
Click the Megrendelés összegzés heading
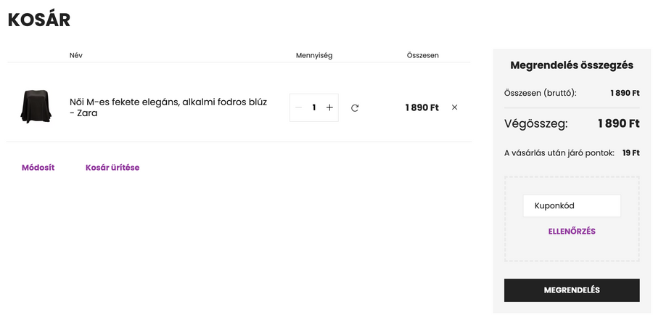coord(572,65)
